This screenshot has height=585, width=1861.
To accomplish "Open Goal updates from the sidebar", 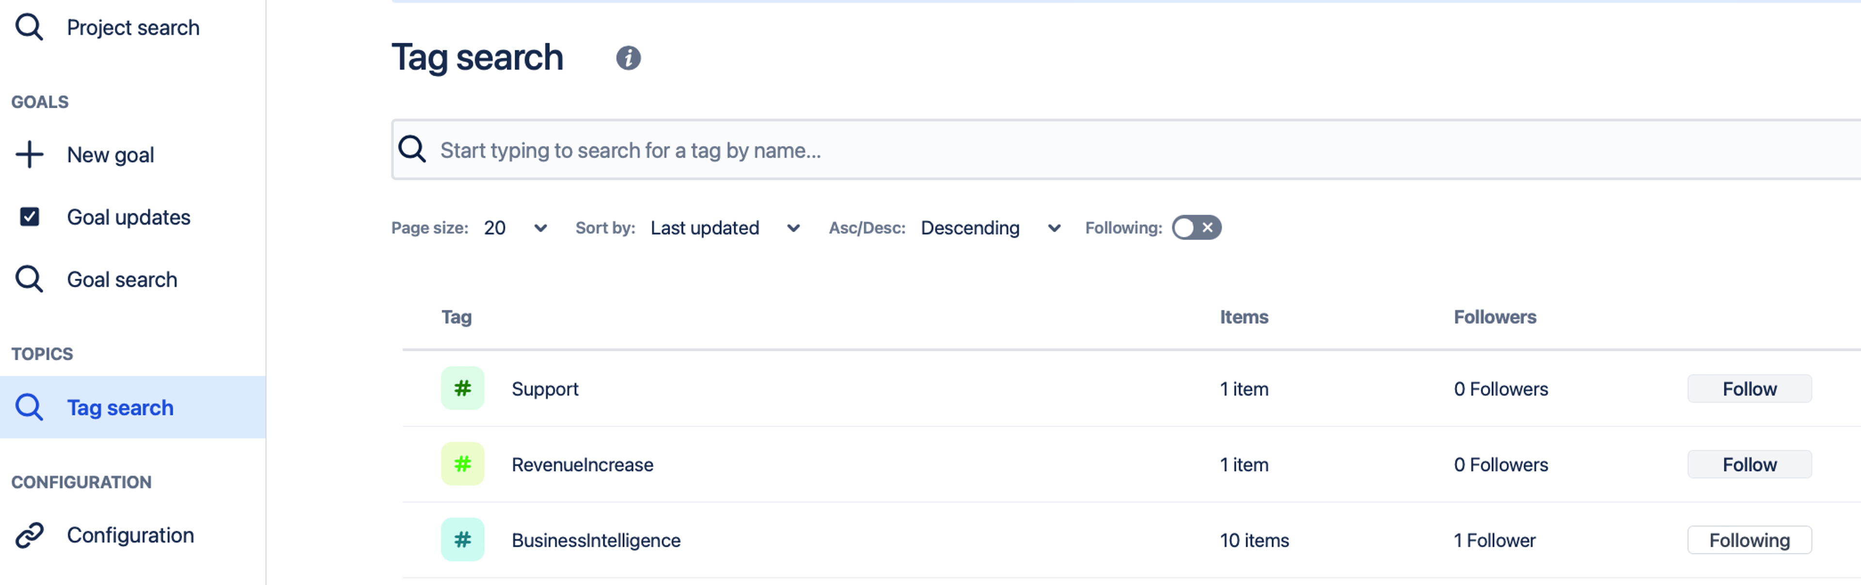I will pos(128,218).
